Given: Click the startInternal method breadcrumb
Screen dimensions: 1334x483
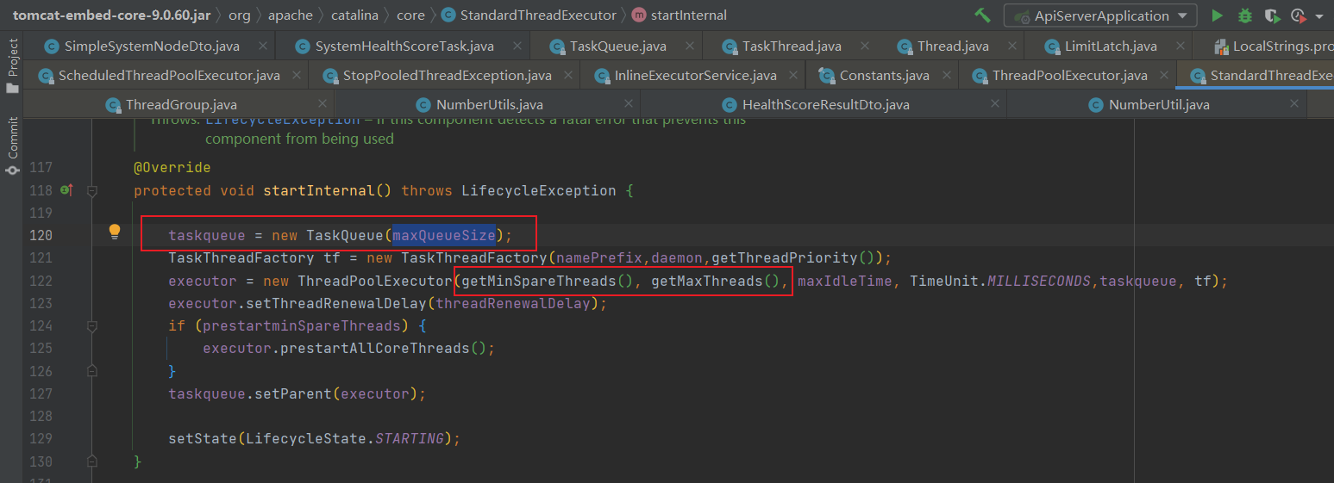Looking at the screenshot, I should pos(680,15).
